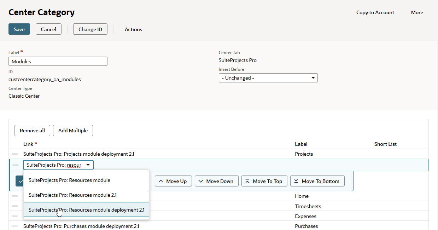Click the Classic Center type value

click(24, 96)
